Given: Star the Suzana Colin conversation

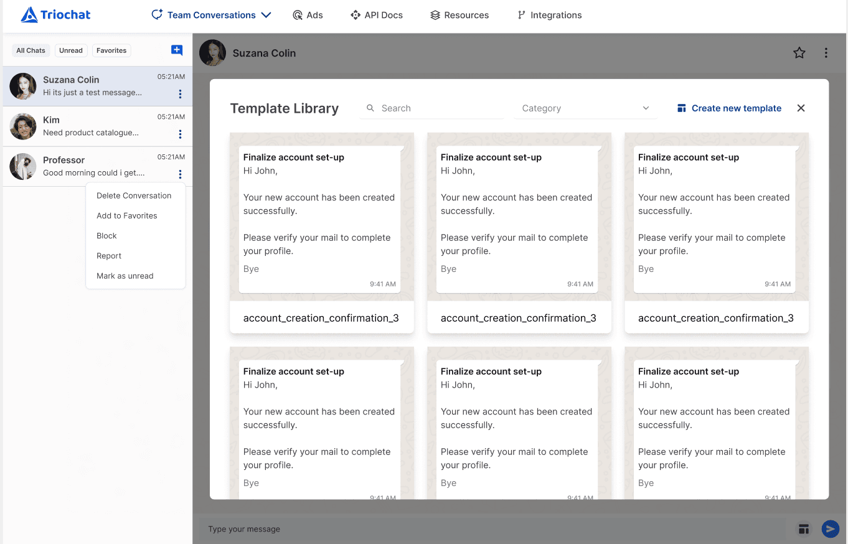Looking at the screenshot, I should (x=799, y=53).
